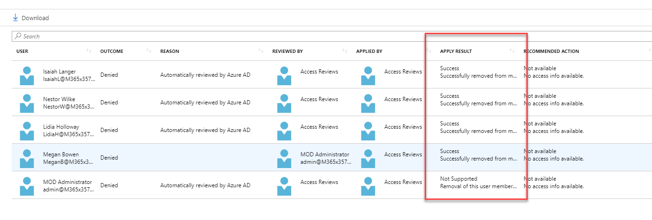Click the magnifier icon in the search box
Viewport: 652px width, 220px height.
click(x=18, y=36)
